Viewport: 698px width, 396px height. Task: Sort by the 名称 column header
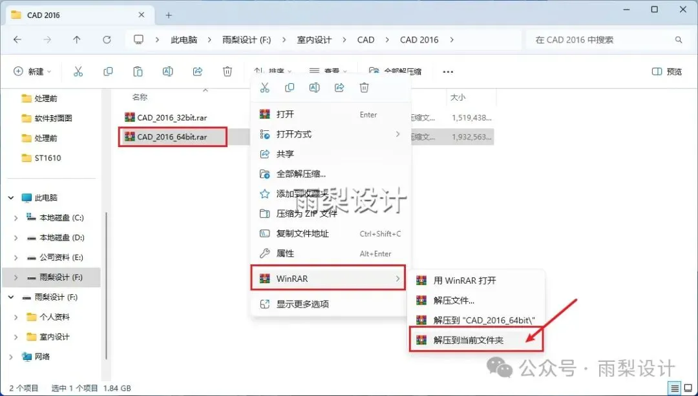point(140,97)
